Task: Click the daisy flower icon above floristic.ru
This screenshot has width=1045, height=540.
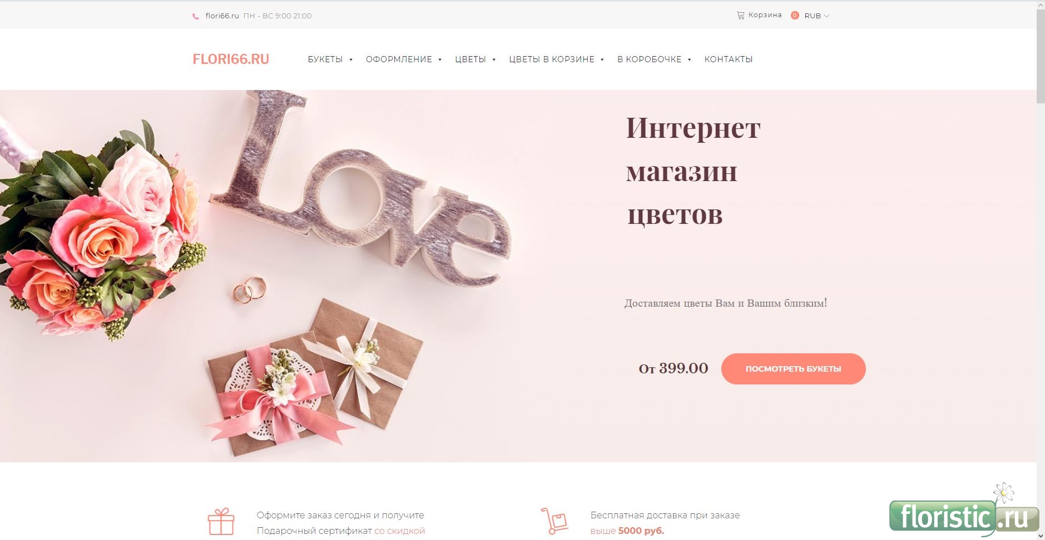Action: (x=1004, y=492)
